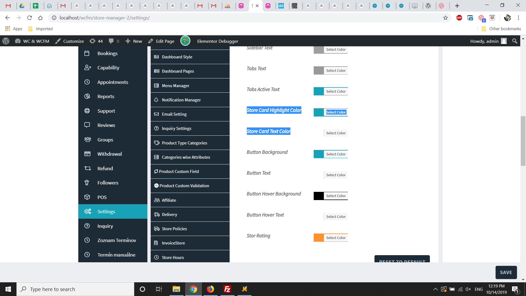Click Select Color for Store Card Text Color
Screen dimensions: 526x296
pyautogui.click(x=336, y=133)
